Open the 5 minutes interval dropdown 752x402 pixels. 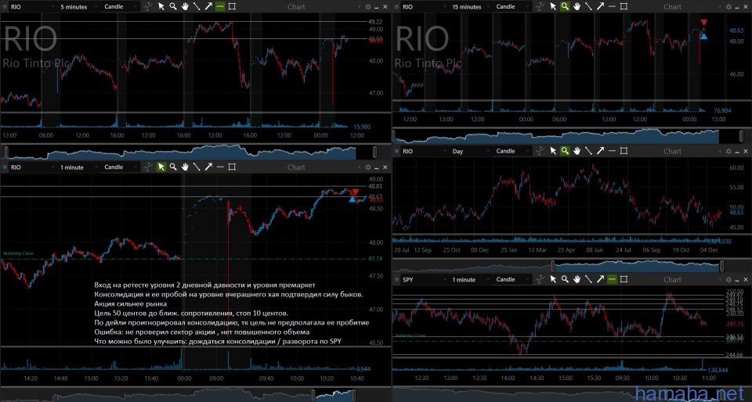coord(78,7)
